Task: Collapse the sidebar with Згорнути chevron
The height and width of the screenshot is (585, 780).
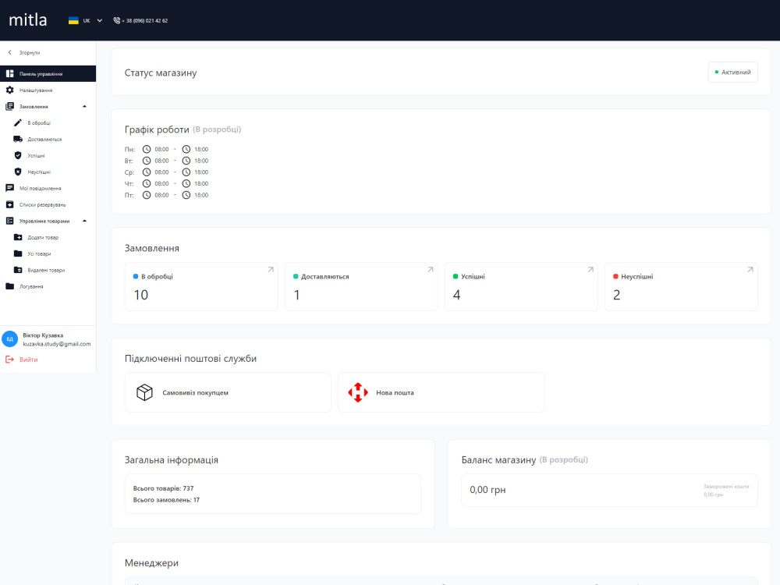Action: coord(9,52)
